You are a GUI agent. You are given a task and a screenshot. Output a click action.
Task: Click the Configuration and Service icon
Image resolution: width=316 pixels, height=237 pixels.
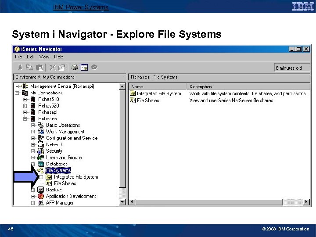click(x=40, y=138)
